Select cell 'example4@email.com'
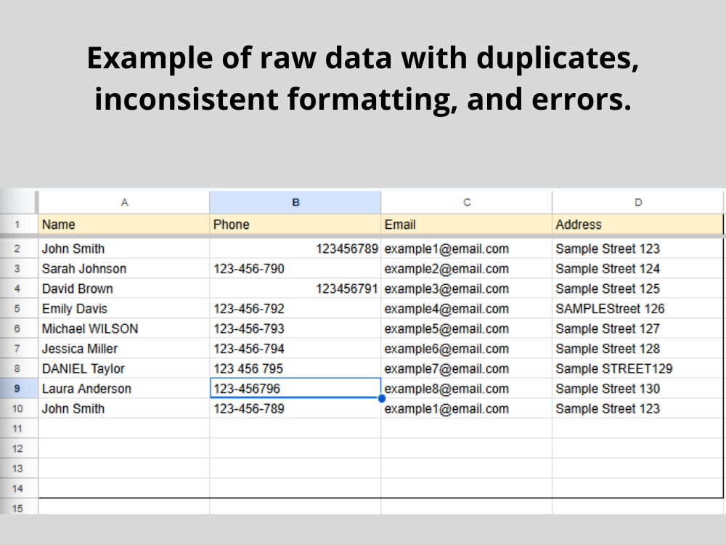The image size is (726, 545). (x=467, y=309)
